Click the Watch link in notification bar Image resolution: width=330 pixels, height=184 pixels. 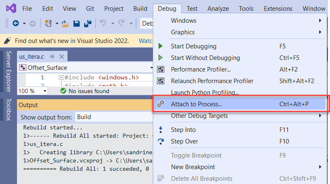145,41
